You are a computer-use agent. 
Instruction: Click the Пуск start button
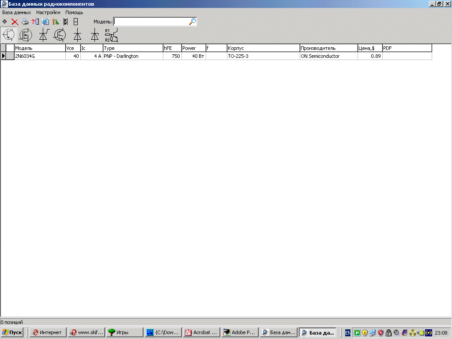12,332
